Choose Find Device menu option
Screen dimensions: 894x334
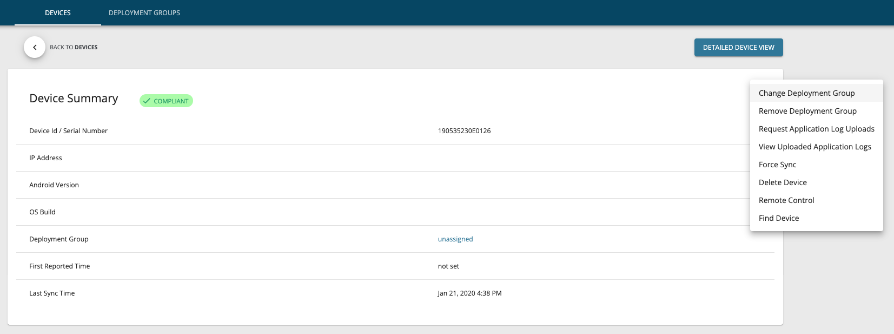pos(817,218)
